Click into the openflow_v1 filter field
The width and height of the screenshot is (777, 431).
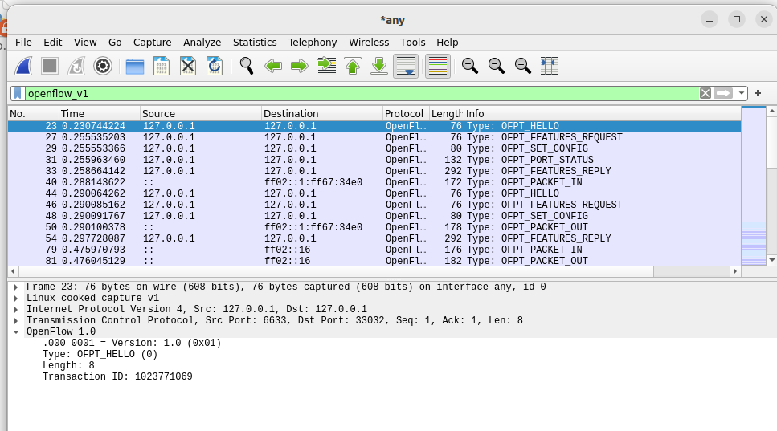362,94
